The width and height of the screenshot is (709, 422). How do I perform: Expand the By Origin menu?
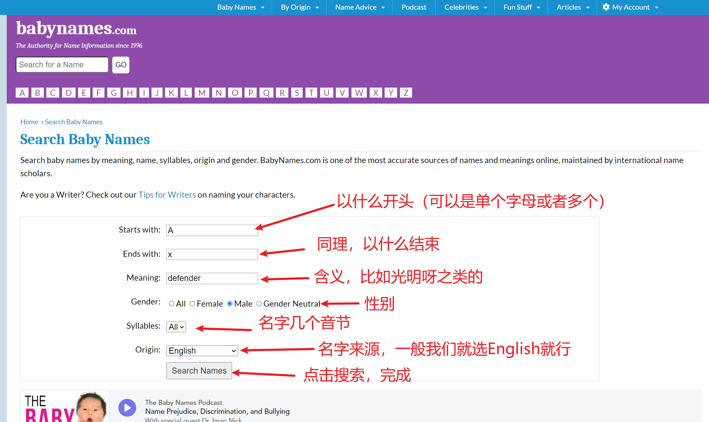tap(299, 7)
